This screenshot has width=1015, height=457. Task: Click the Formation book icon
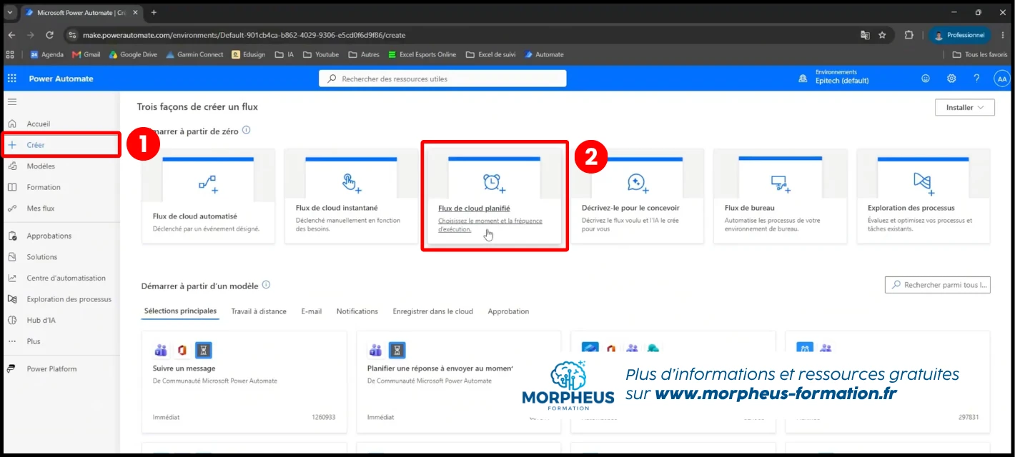(x=11, y=187)
